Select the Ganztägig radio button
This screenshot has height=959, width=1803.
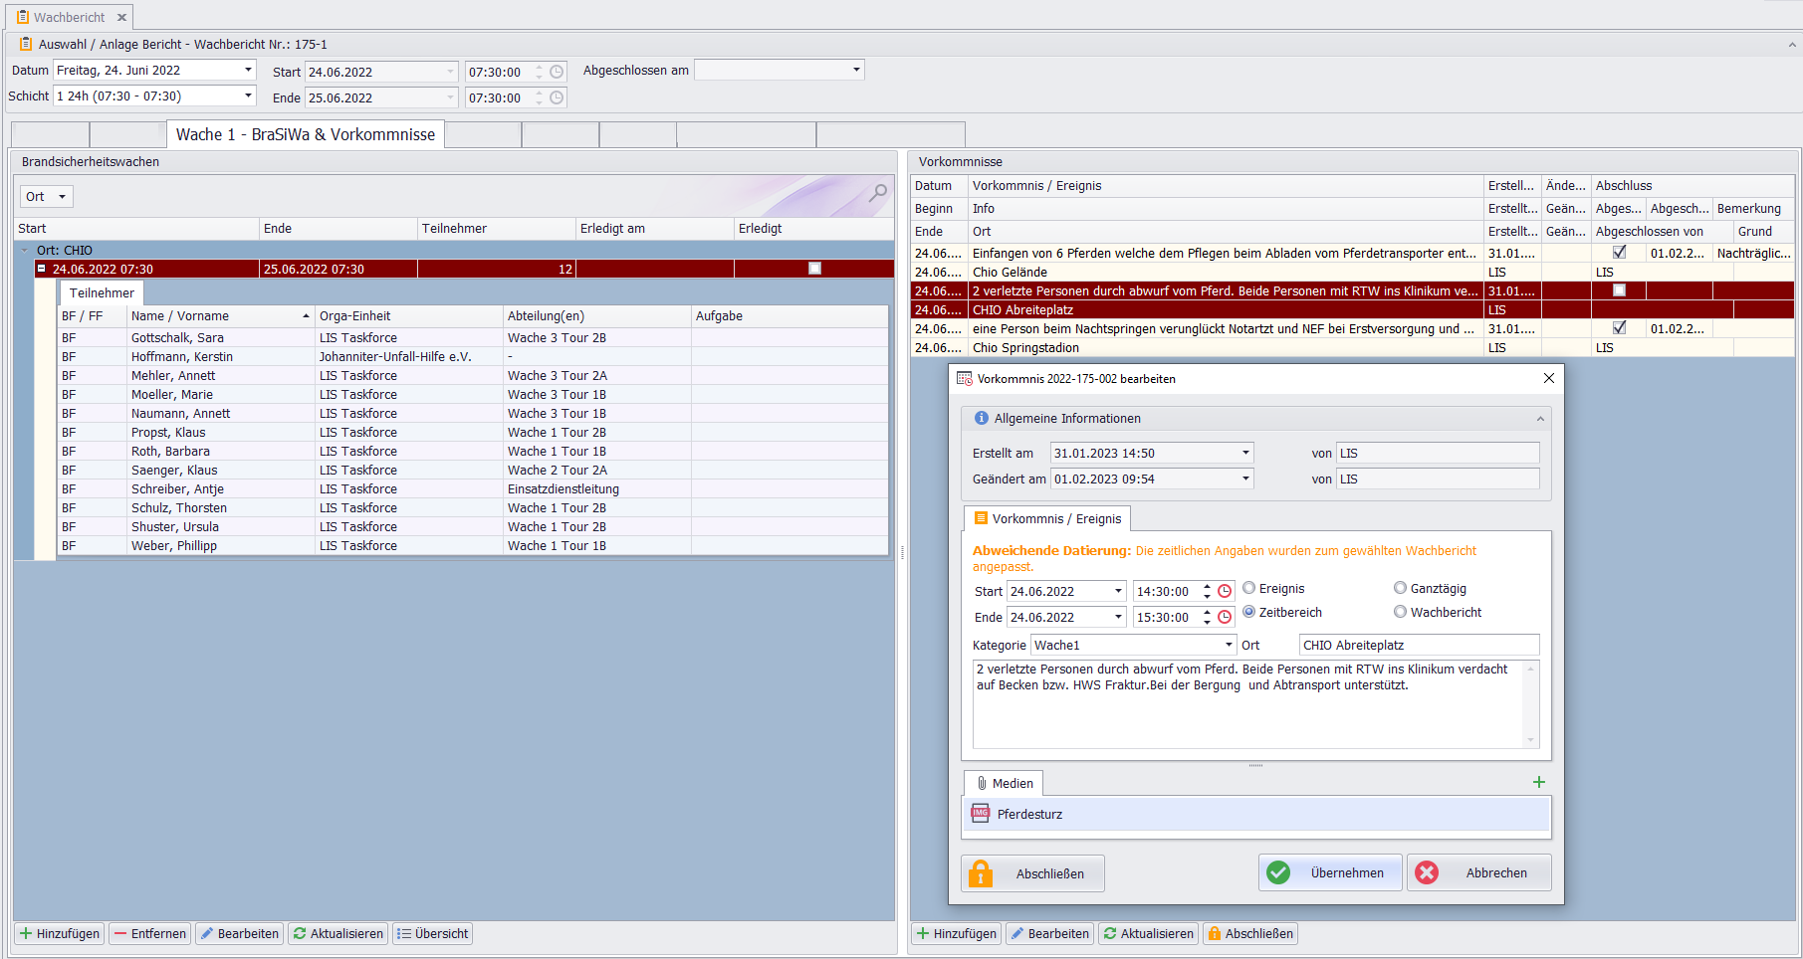point(1400,588)
